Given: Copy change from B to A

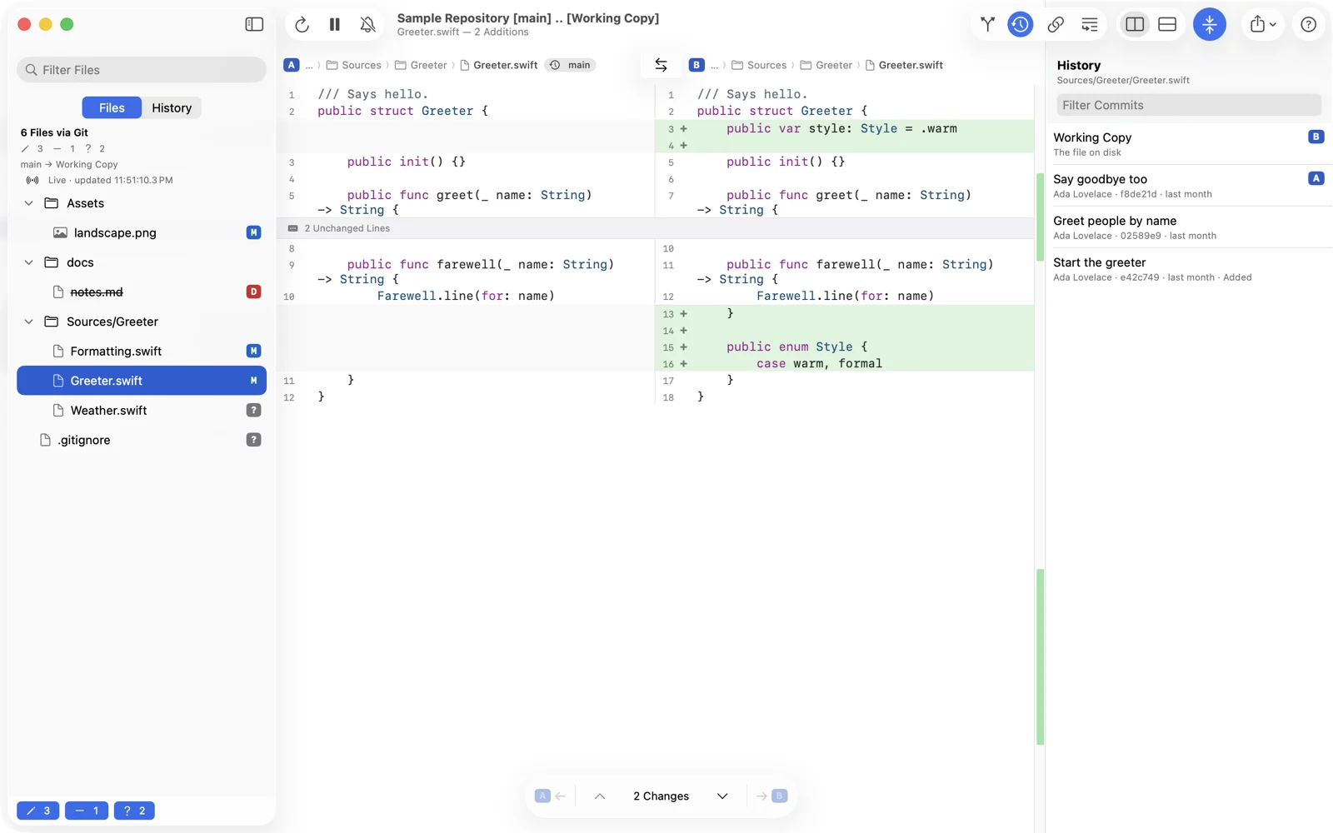Looking at the screenshot, I should tap(550, 796).
